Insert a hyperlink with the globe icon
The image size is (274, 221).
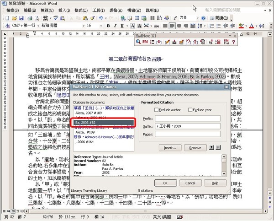pos(123,18)
